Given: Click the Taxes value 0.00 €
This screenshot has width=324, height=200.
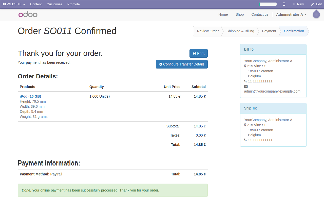Looking at the screenshot, I should point(201,135).
